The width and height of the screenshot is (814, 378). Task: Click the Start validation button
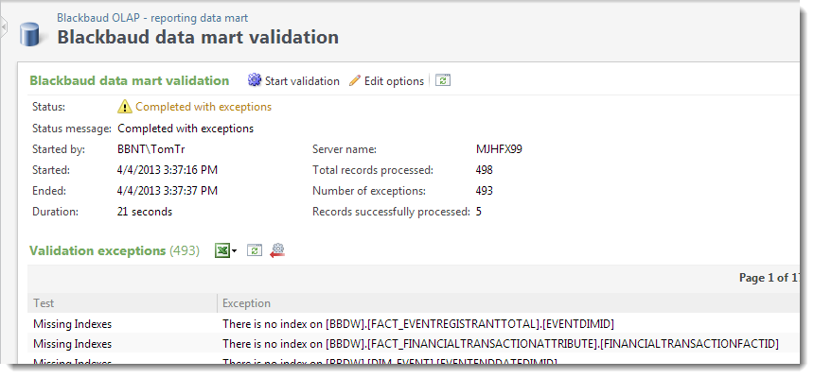click(x=293, y=81)
